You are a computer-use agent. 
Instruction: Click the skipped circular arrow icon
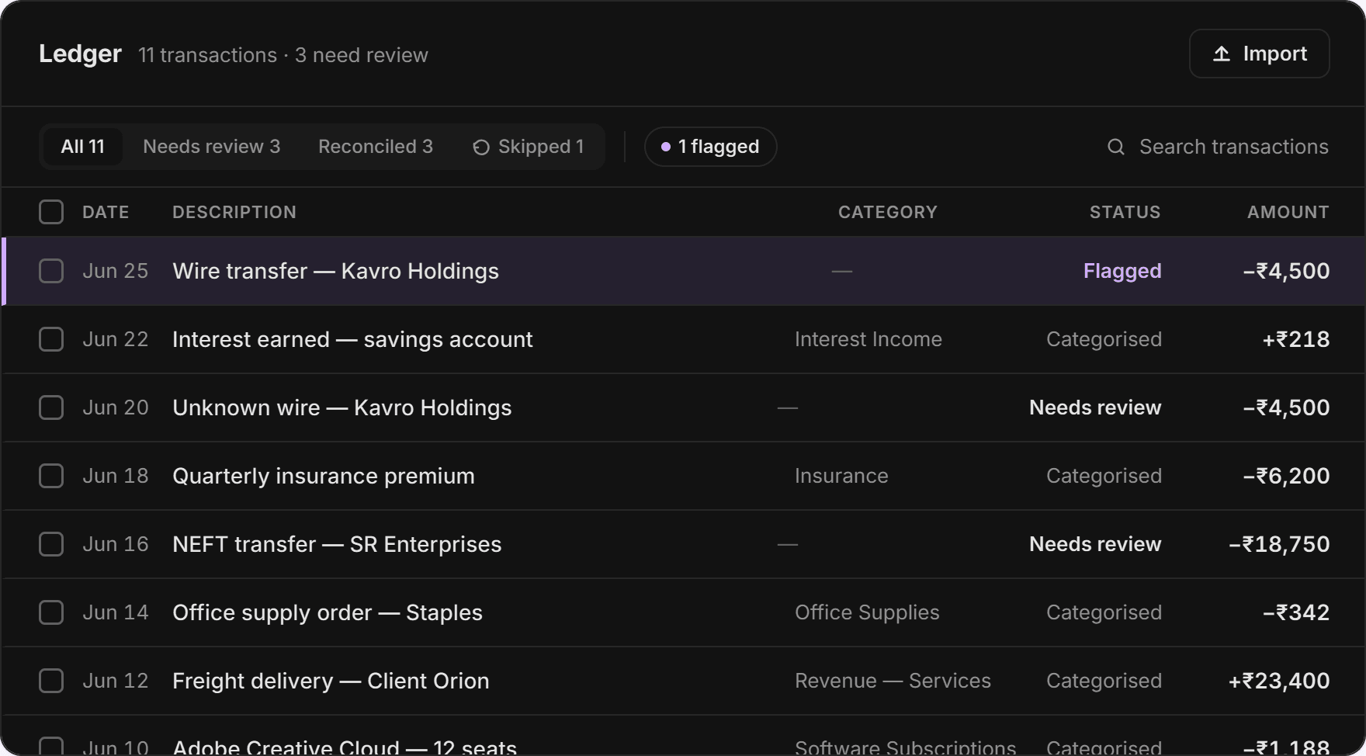481,147
